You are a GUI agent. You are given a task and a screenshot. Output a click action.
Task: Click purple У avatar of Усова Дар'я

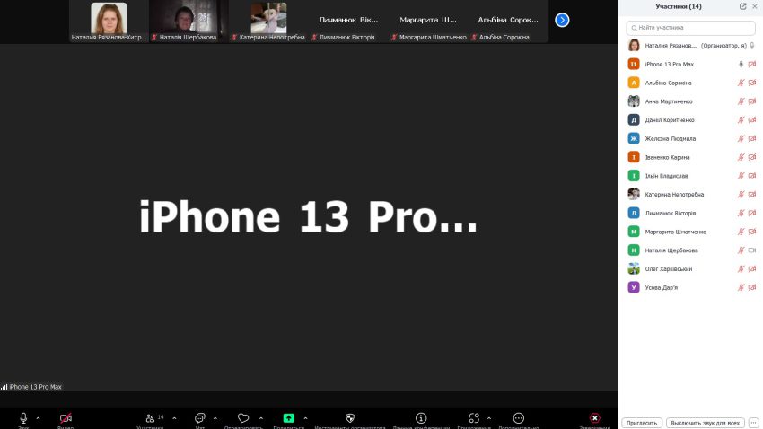click(x=634, y=287)
